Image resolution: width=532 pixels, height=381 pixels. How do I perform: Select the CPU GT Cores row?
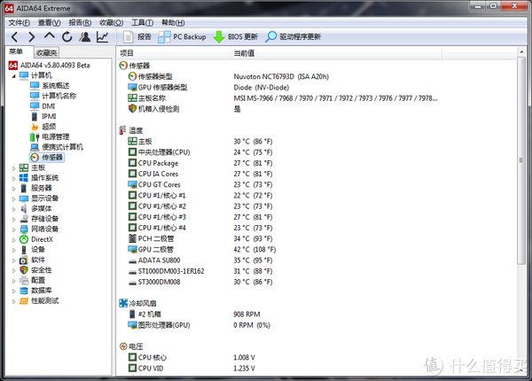click(x=317, y=184)
